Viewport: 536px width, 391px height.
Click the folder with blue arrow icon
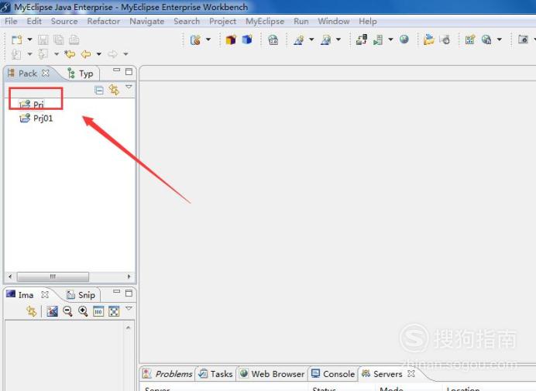[x=428, y=39]
